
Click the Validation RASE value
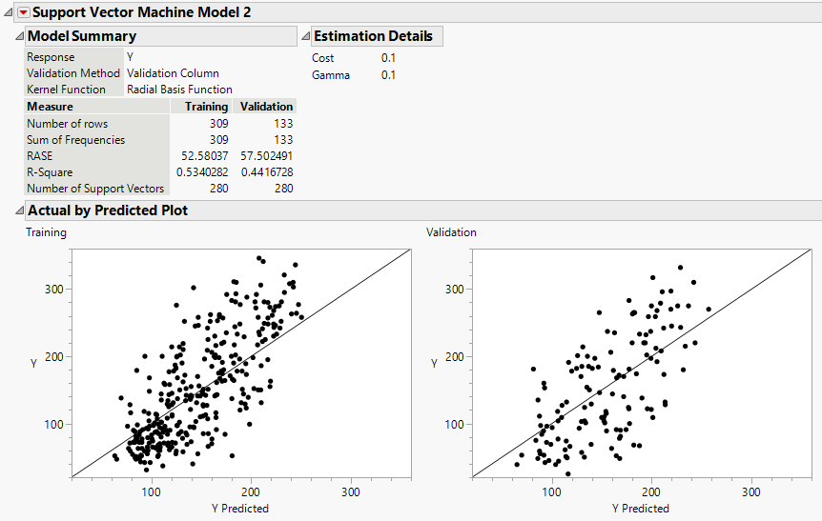click(266, 156)
